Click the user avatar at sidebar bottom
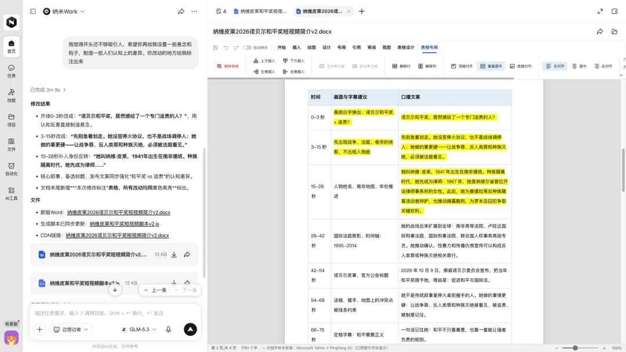The height and width of the screenshot is (352, 626). click(x=12, y=338)
